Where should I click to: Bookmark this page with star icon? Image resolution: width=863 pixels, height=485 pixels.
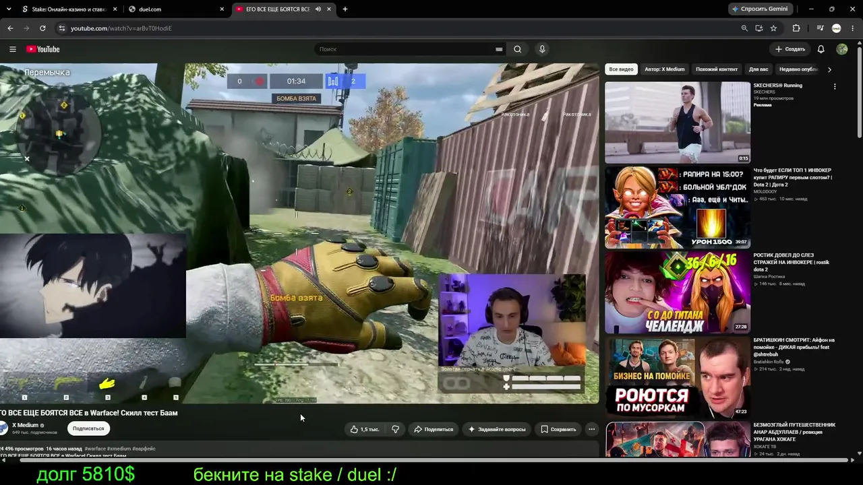773,28
